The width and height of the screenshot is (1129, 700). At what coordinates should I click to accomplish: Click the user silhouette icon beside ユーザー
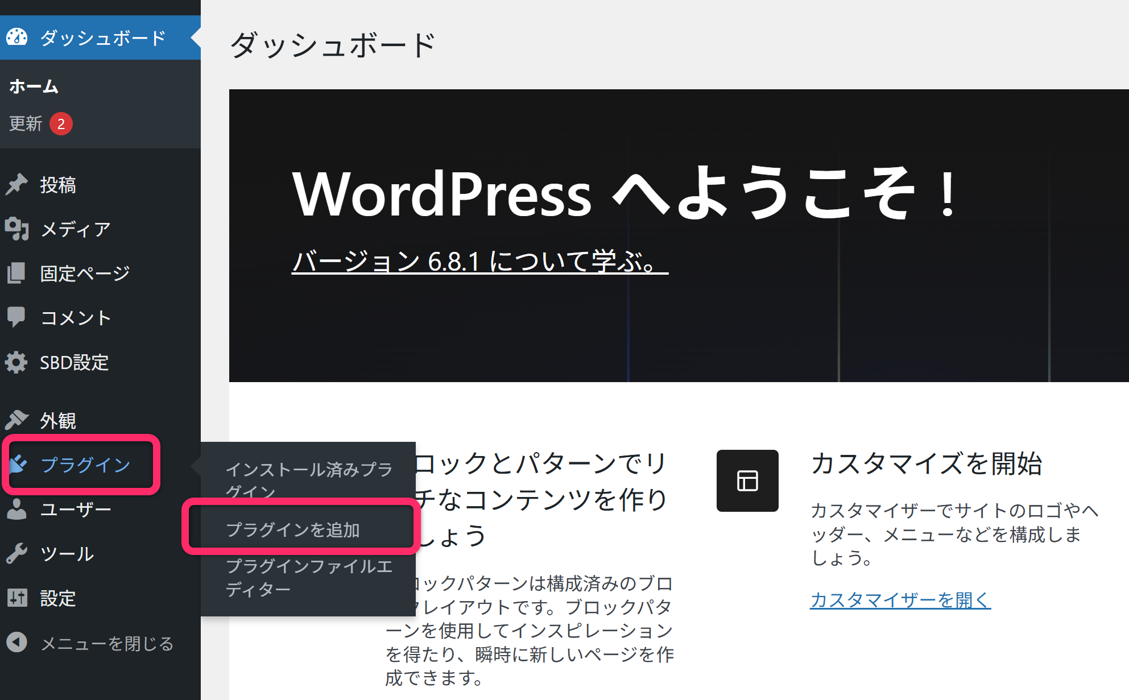pos(16,509)
